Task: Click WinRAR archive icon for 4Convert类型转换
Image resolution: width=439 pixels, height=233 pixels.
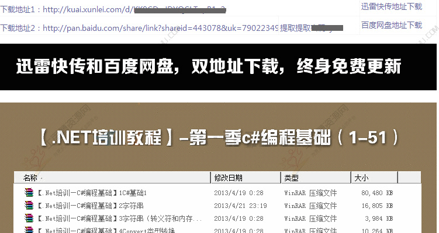Action: [29, 230]
